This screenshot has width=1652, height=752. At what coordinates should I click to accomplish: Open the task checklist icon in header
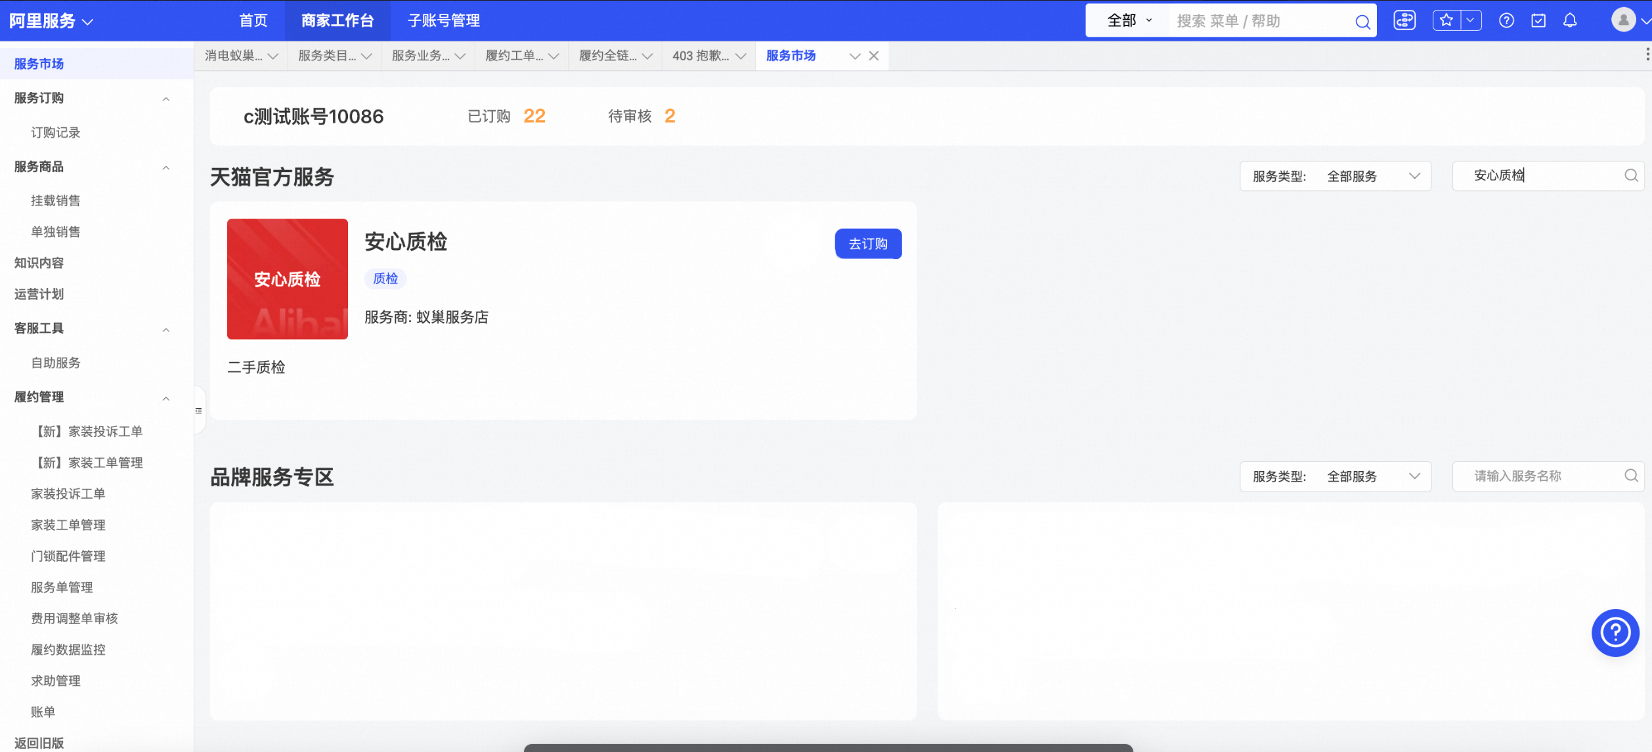pos(1538,21)
